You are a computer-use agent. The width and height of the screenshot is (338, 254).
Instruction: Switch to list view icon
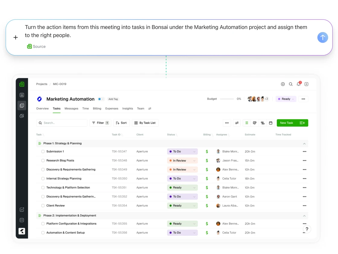coord(247,123)
